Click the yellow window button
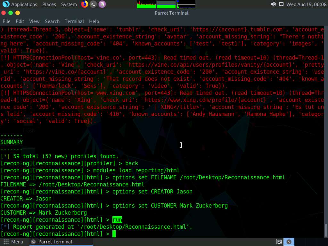The height and width of the screenshot is (246, 328). click(x=18, y=13)
